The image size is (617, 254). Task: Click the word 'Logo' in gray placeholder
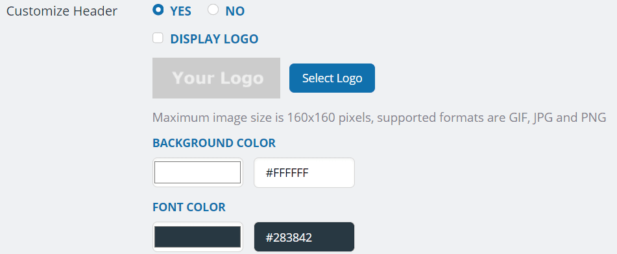[x=241, y=78]
